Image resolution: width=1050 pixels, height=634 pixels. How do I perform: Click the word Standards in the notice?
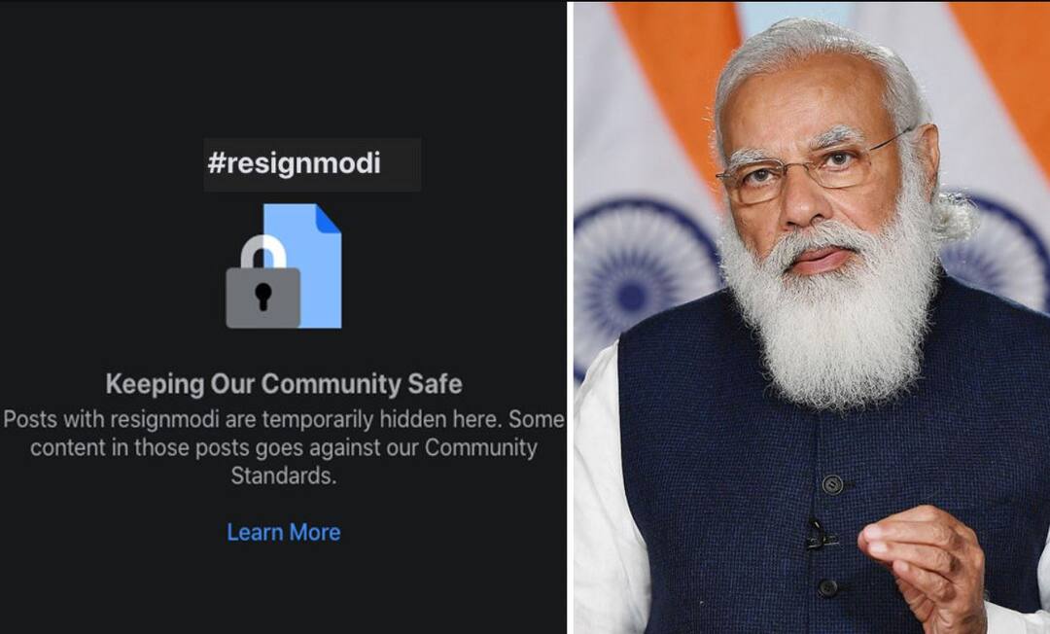coord(283,475)
